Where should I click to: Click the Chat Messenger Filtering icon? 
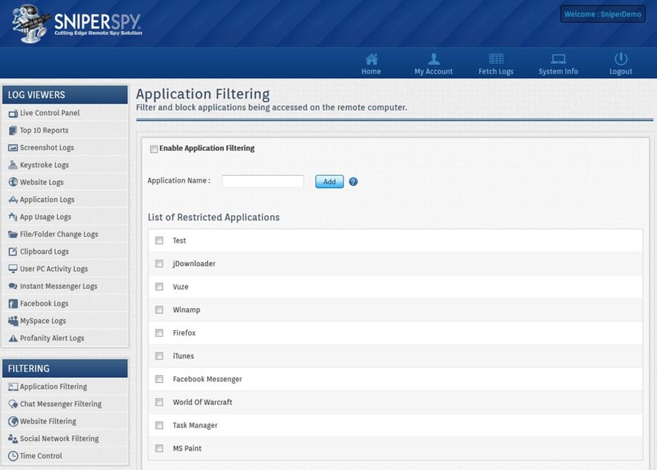point(13,404)
